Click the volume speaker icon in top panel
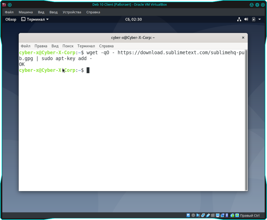 246,19
